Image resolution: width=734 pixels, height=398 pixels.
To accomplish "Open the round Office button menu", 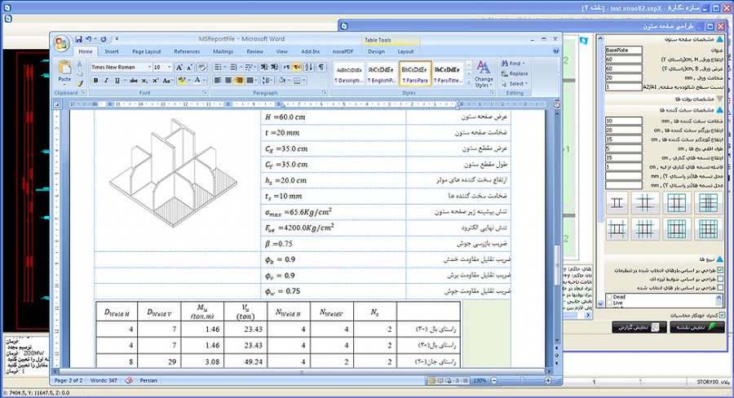I will (61, 43).
